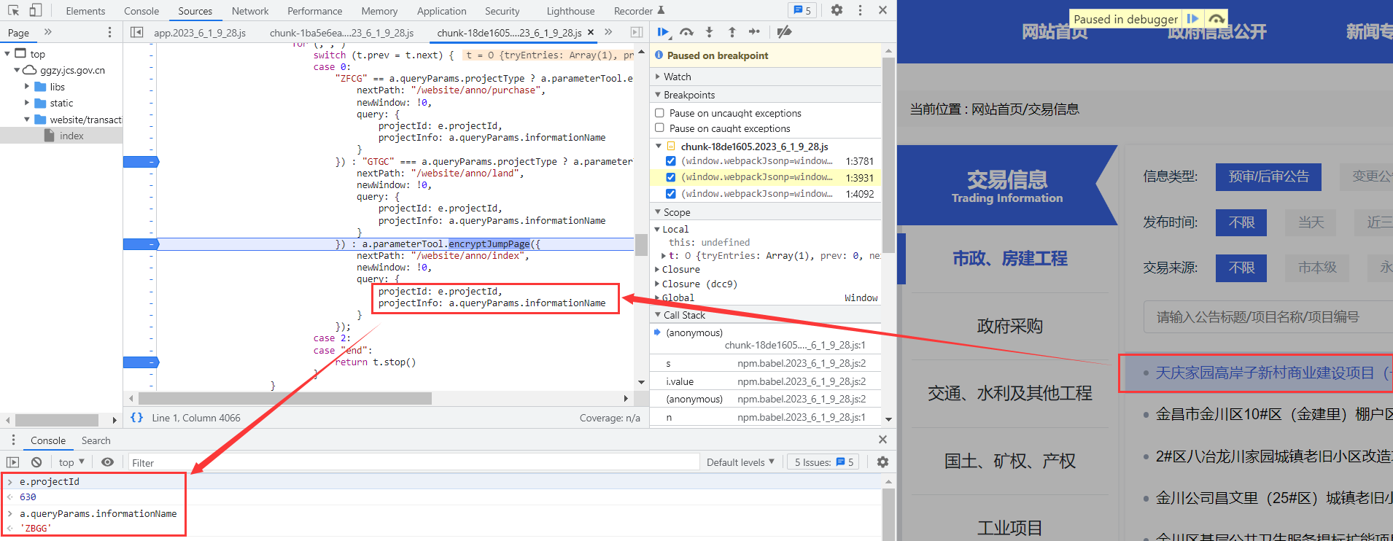This screenshot has height=541, width=1393.
Task: Click the deactivate breakpoints icon
Action: (x=784, y=32)
